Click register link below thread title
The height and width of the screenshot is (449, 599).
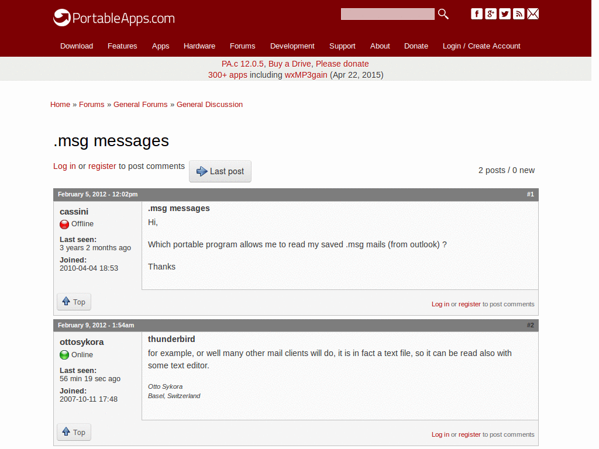pos(102,166)
